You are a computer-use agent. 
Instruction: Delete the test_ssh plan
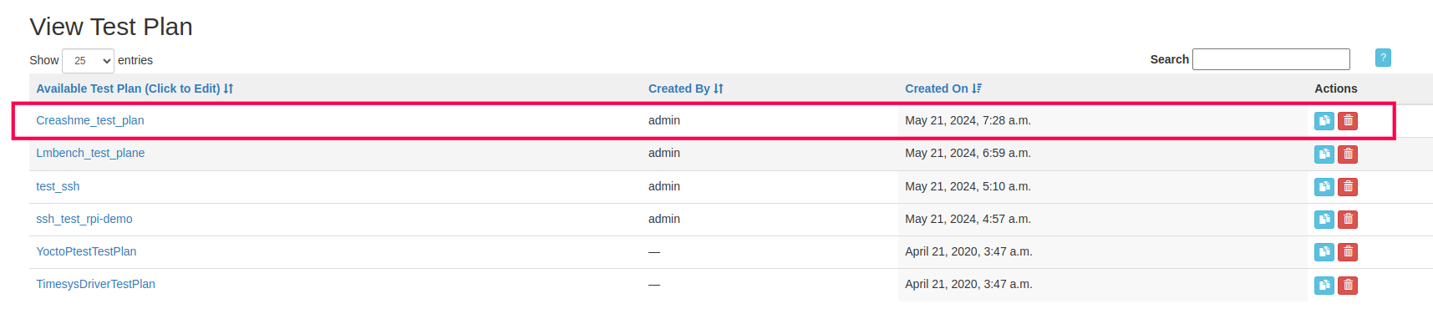tap(1347, 187)
